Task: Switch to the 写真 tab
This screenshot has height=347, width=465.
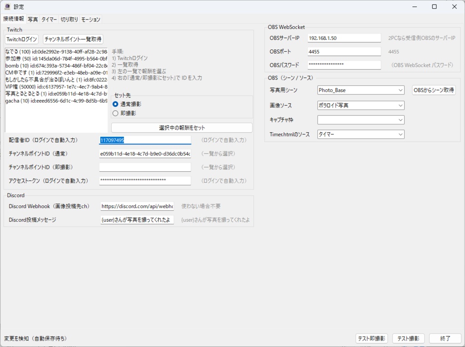Action: [33, 20]
